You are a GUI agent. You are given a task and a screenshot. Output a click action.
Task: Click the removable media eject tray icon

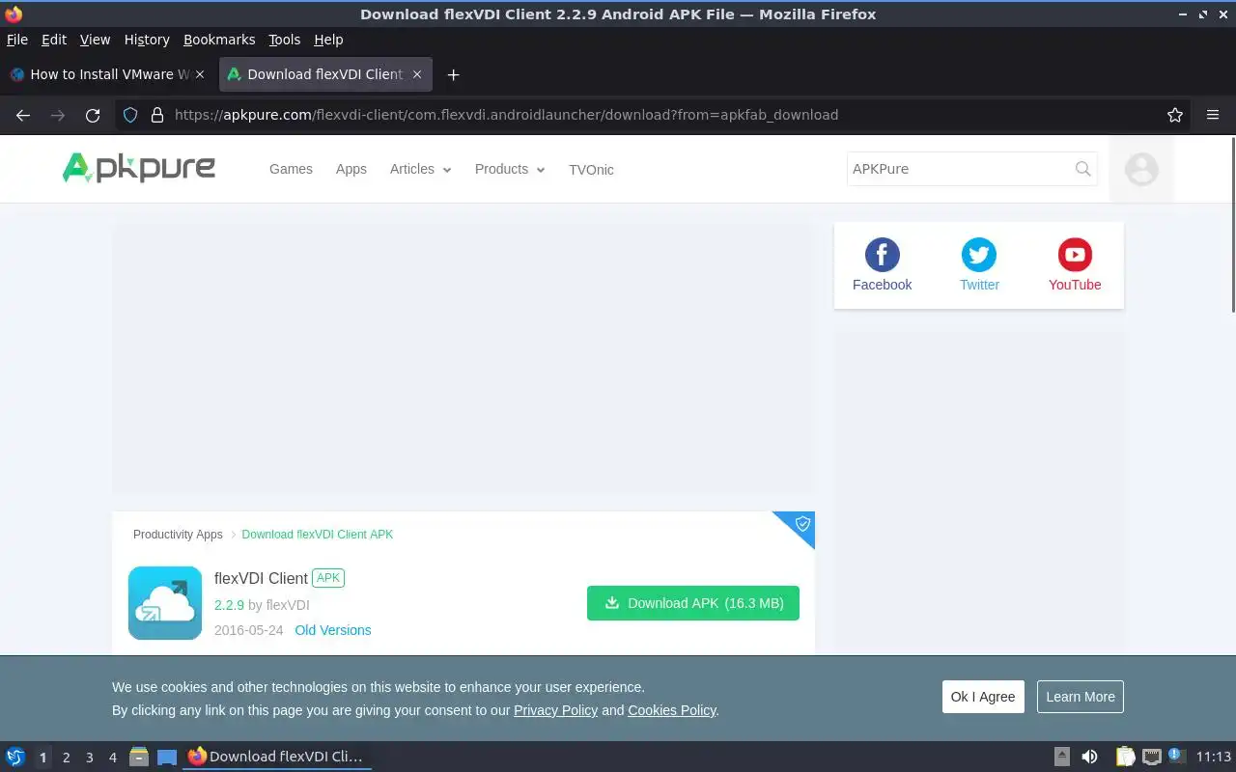tap(1061, 757)
